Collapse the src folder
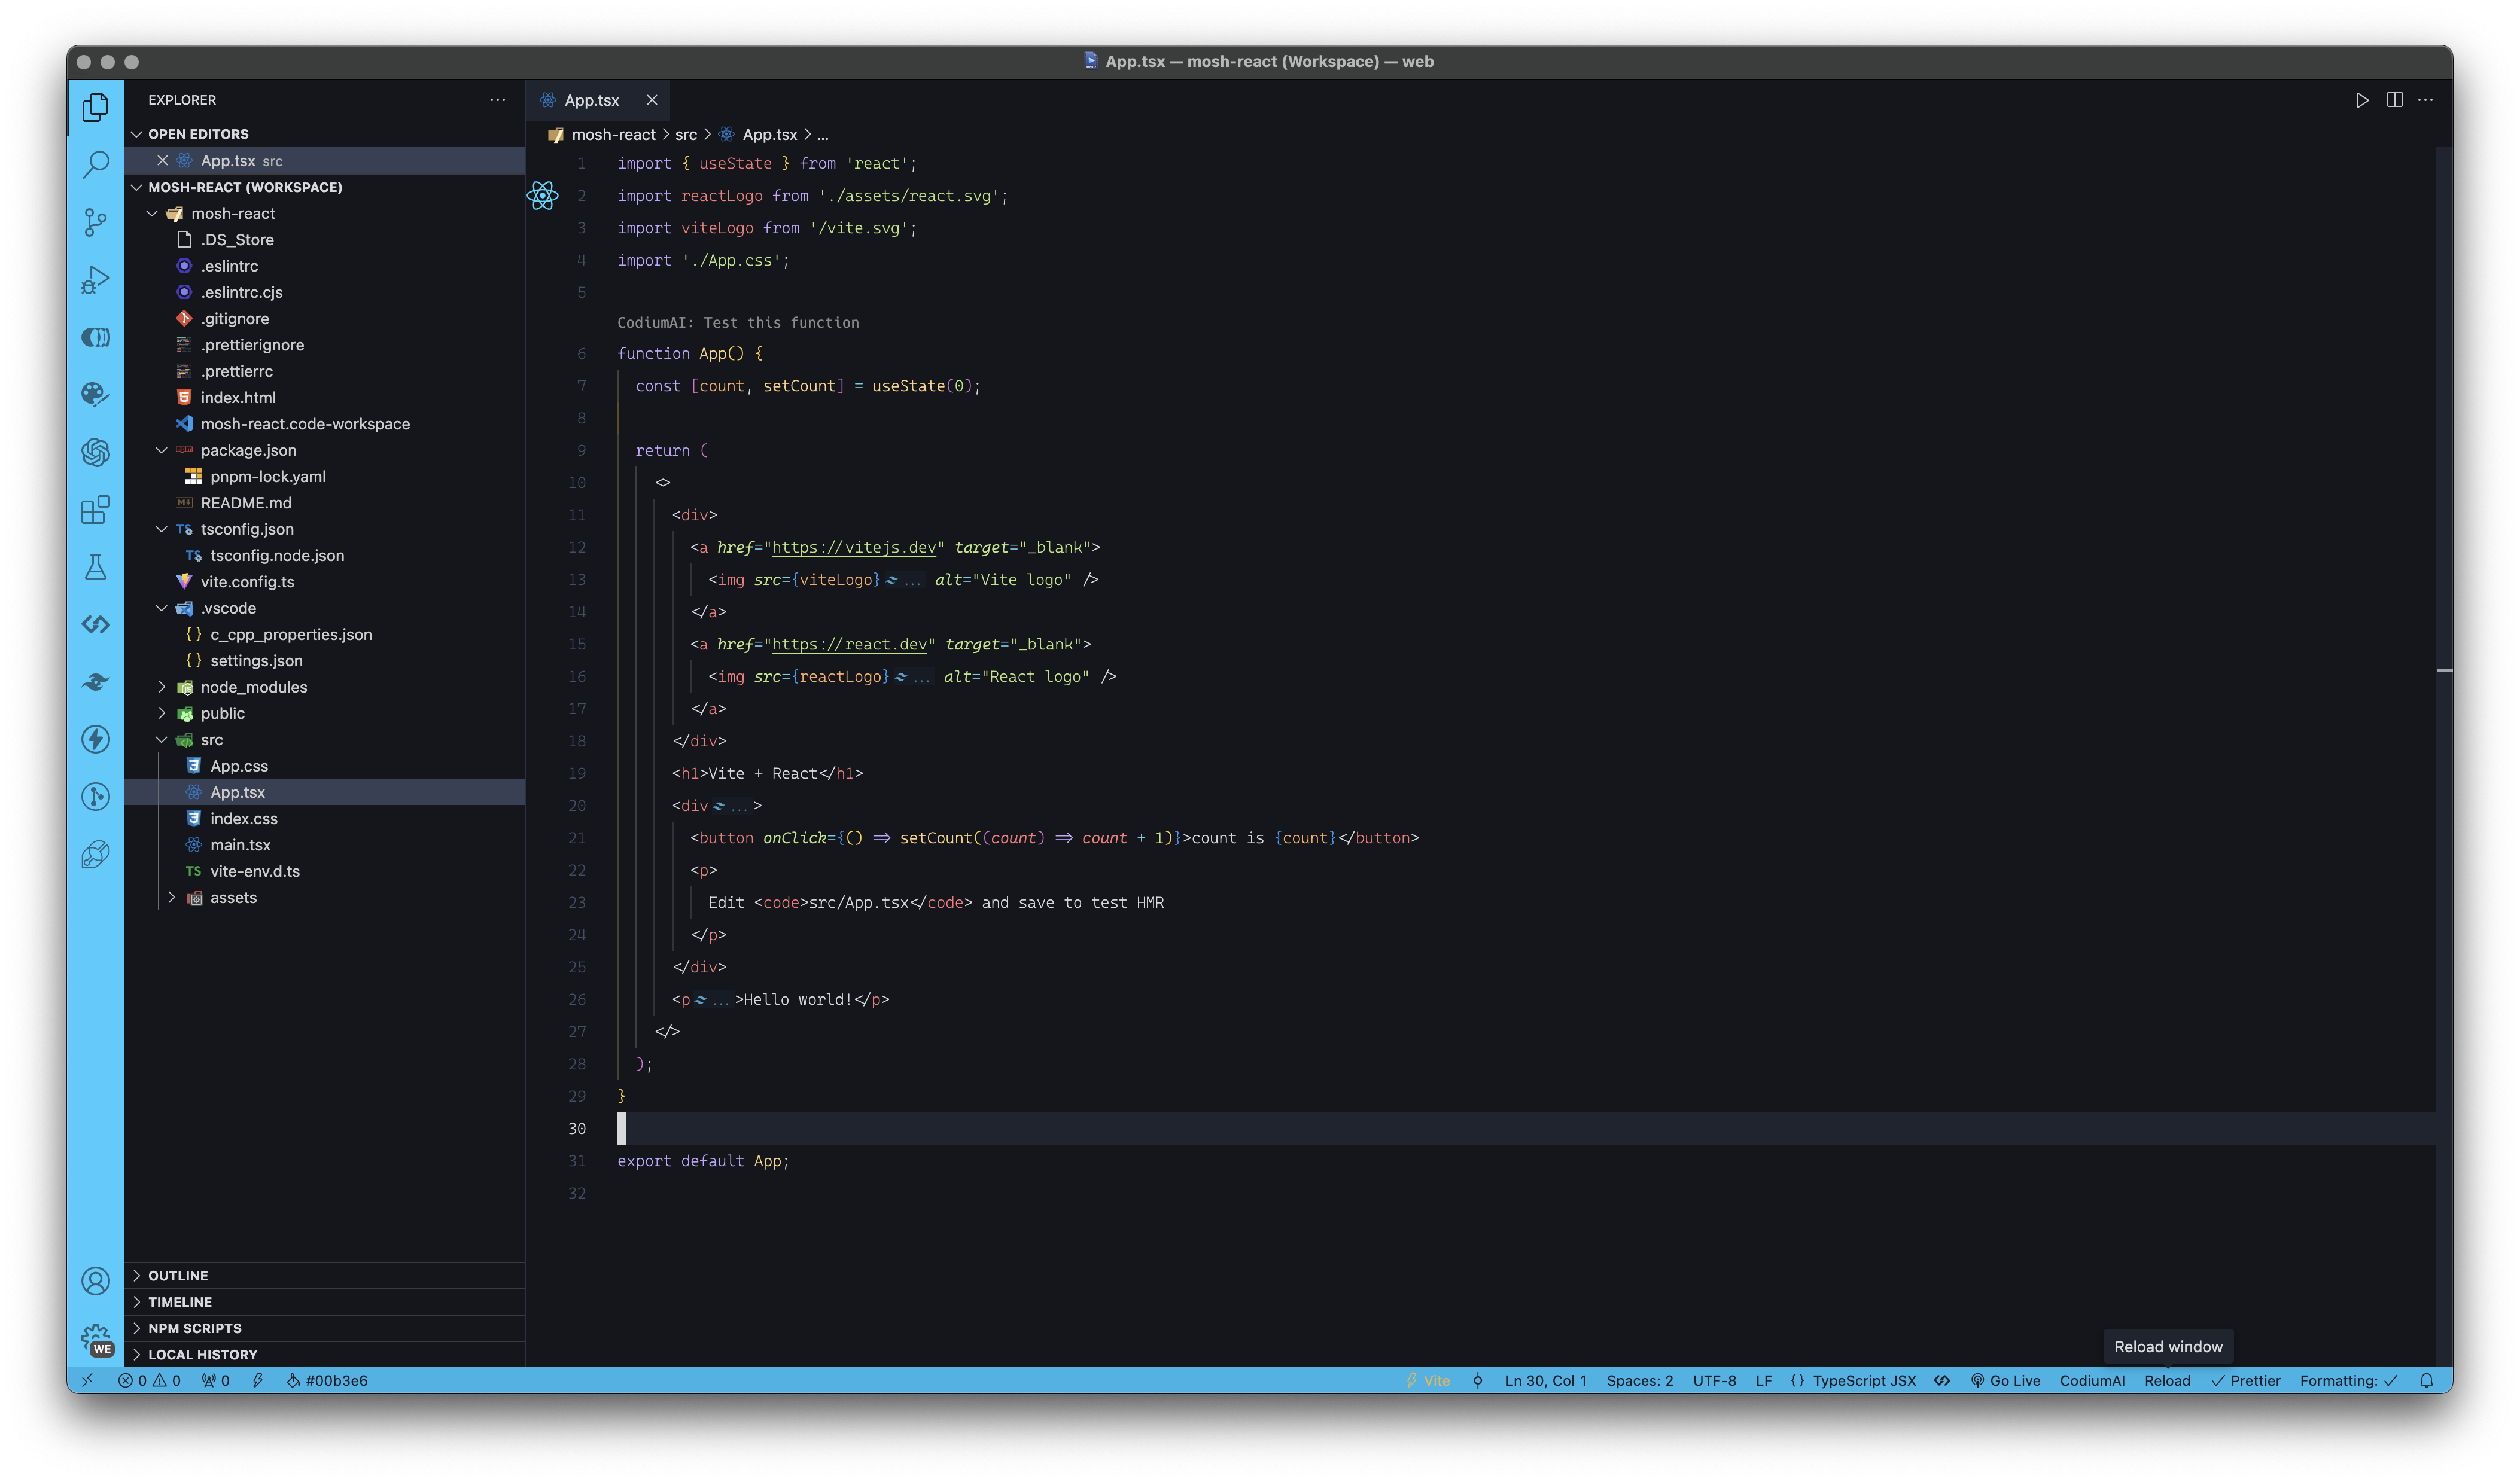Image resolution: width=2520 pixels, height=1482 pixels. [211, 739]
